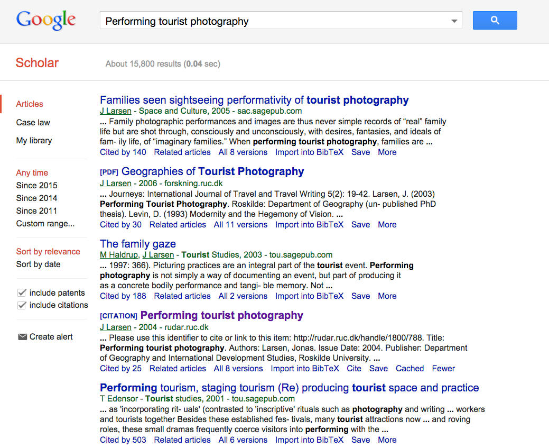Open 'The family gaze' article
Viewport: 549px width, 448px height.
pyautogui.click(x=137, y=244)
